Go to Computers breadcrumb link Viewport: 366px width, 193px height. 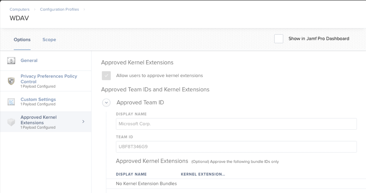tap(19, 9)
